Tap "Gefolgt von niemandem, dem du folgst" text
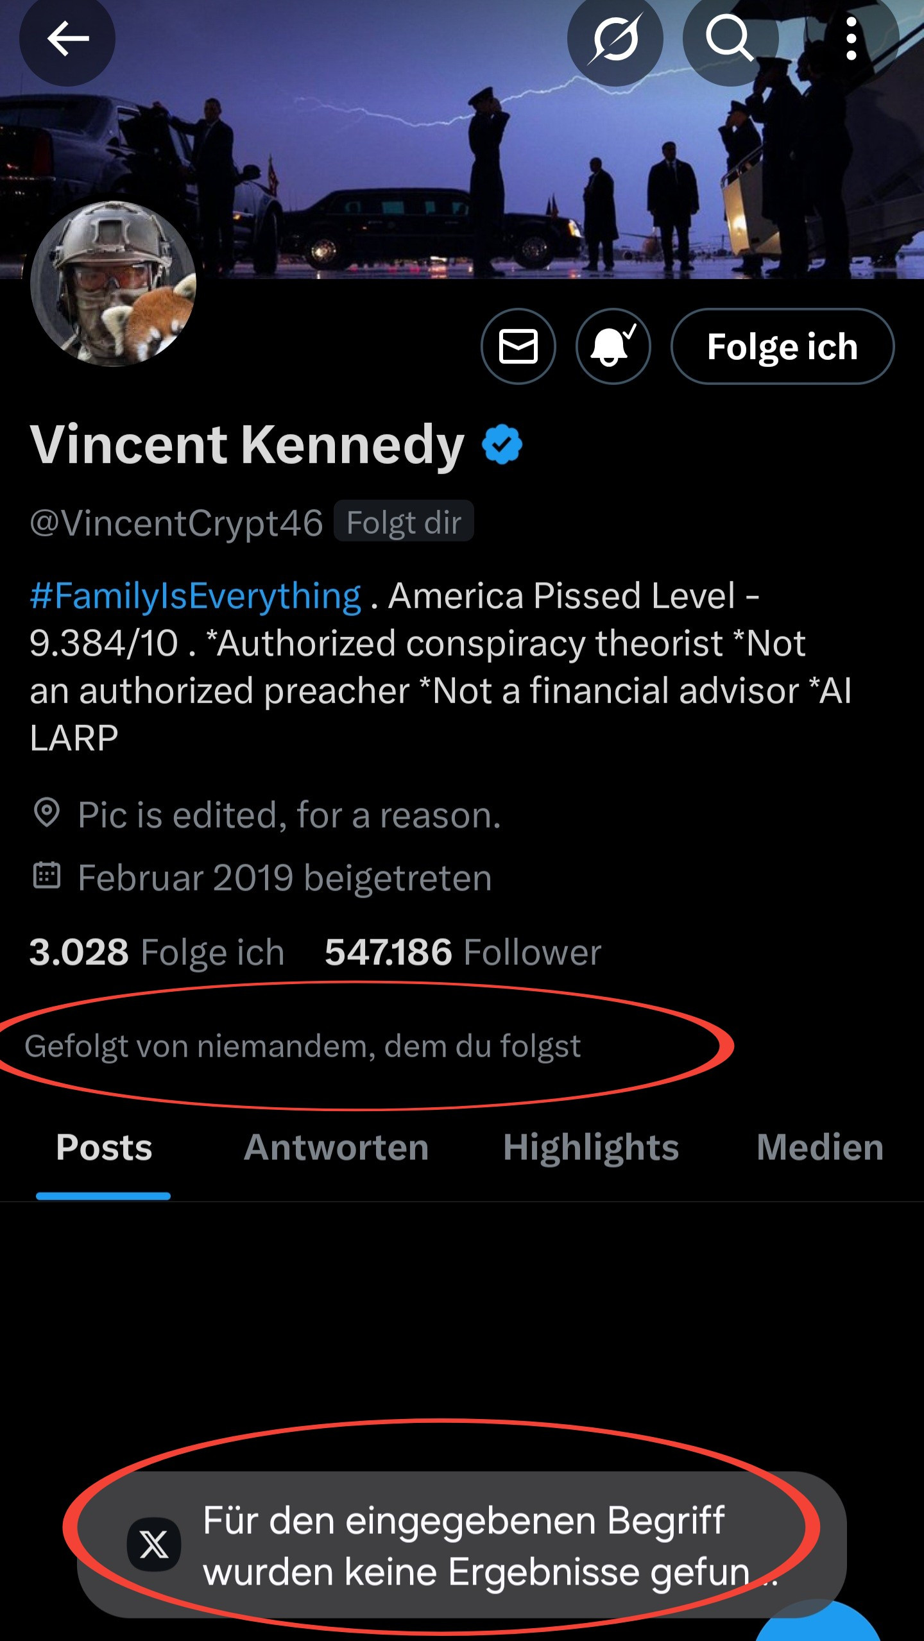The width and height of the screenshot is (924, 1641). pyautogui.click(x=303, y=1046)
